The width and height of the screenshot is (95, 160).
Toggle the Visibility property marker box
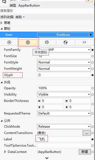click(93, 94)
